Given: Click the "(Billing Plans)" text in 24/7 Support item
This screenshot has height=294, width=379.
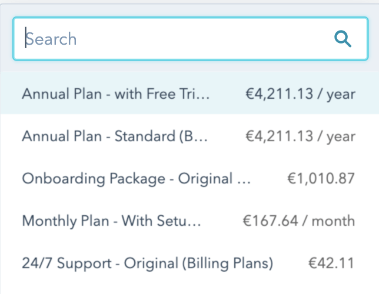Looking at the screenshot, I should (x=228, y=263).
